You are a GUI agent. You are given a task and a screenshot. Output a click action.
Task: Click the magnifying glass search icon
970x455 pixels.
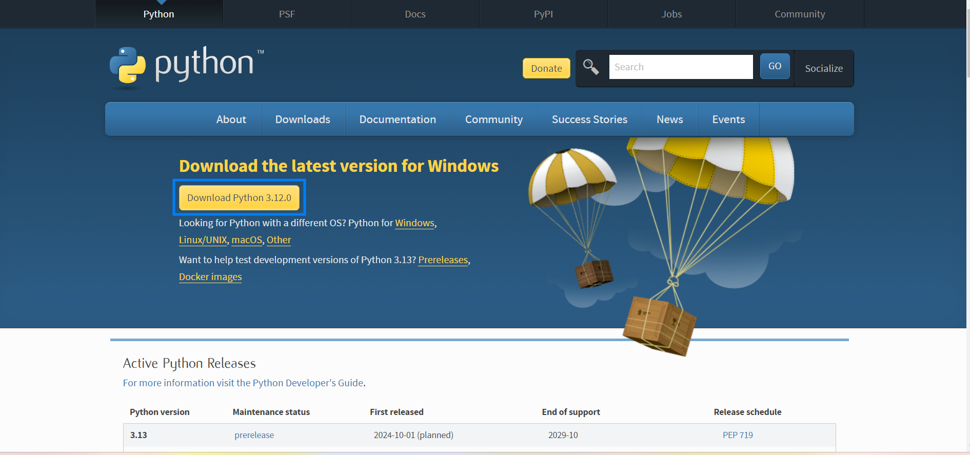(x=591, y=67)
